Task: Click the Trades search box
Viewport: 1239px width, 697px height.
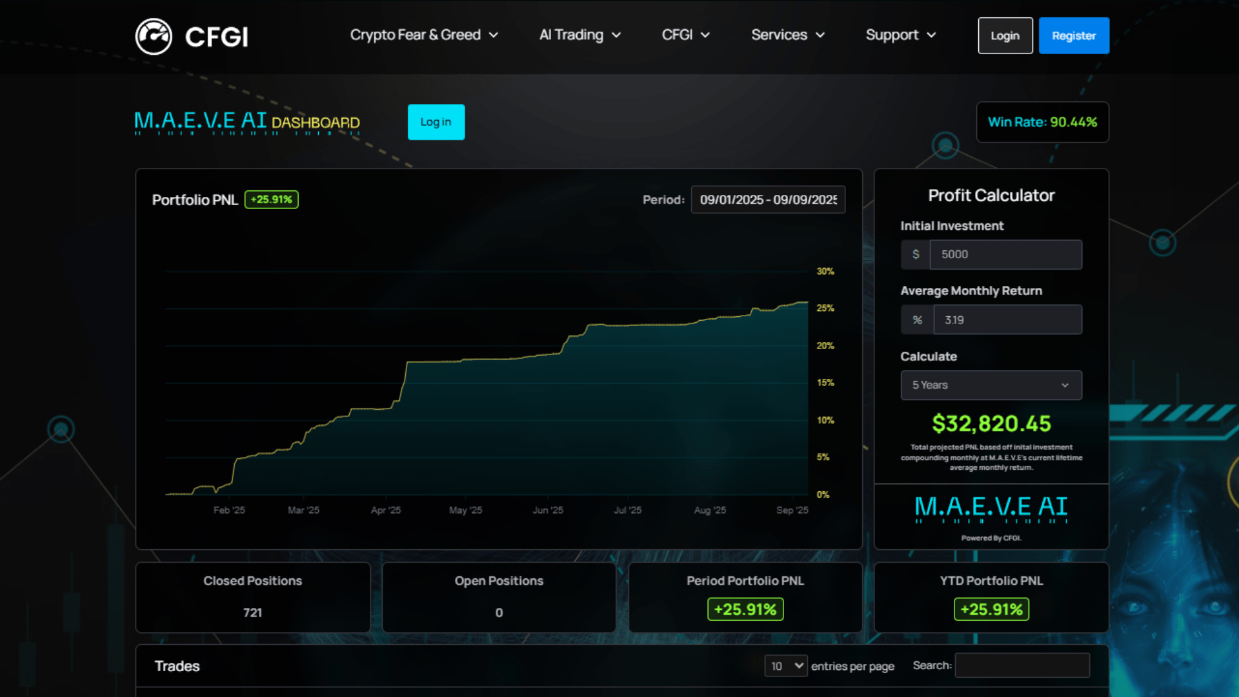Action: coord(1023,665)
